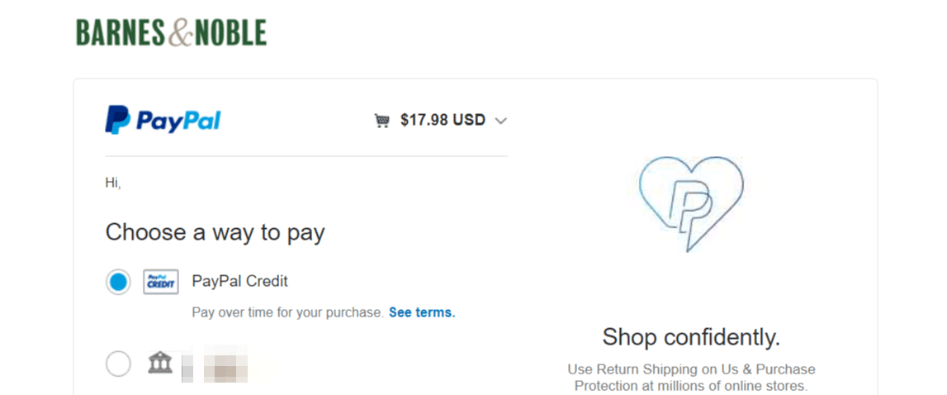Click the bank building icon
Viewport: 947px width, 395px height.
pyautogui.click(x=160, y=363)
